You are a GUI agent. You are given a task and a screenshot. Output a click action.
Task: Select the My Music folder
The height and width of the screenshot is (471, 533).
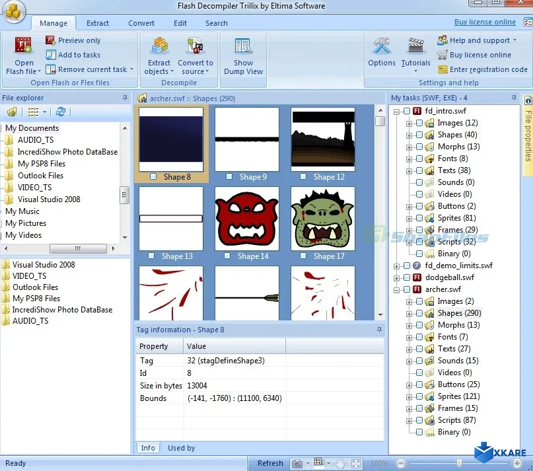tap(22, 211)
